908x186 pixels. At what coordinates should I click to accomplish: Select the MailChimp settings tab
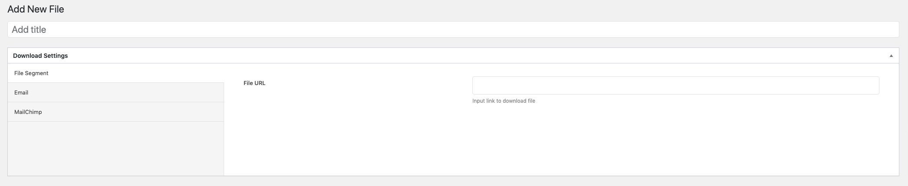click(x=28, y=112)
